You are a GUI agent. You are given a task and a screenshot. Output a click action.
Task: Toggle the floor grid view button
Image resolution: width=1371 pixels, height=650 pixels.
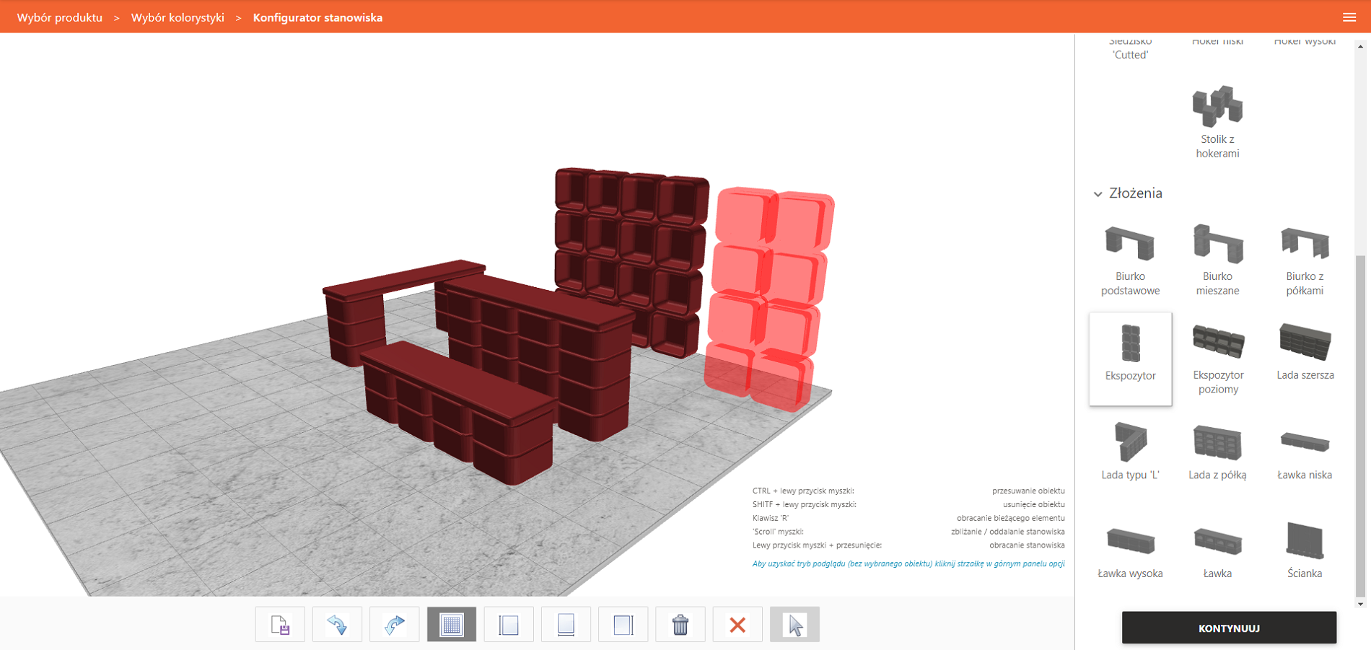(452, 625)
